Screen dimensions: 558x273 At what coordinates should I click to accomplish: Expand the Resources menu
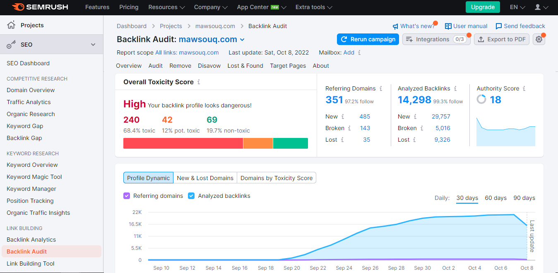[167, 7]
